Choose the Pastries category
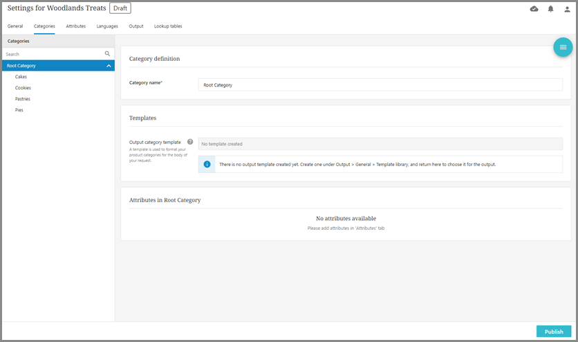The image size is (578, 342). coord(23,99)
